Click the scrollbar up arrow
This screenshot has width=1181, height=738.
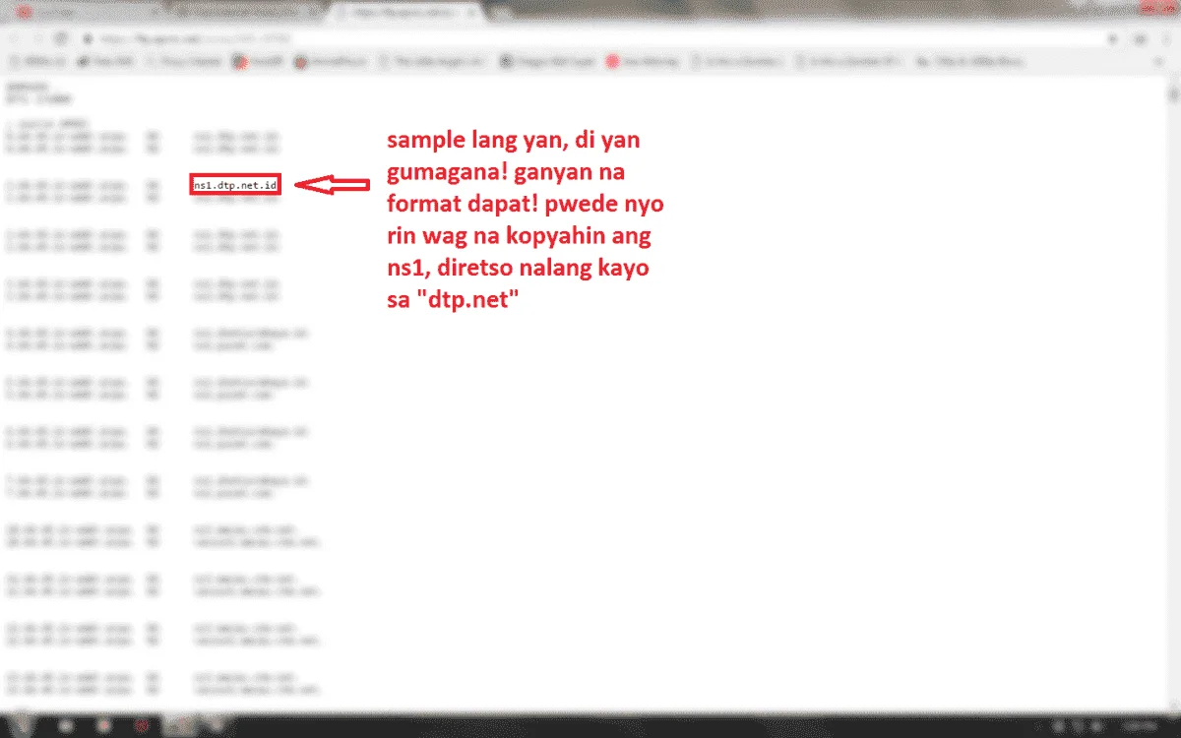click(1173, 84)
